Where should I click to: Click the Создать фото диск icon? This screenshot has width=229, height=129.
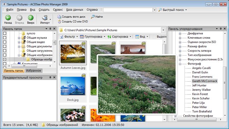[x=59, y=17]
